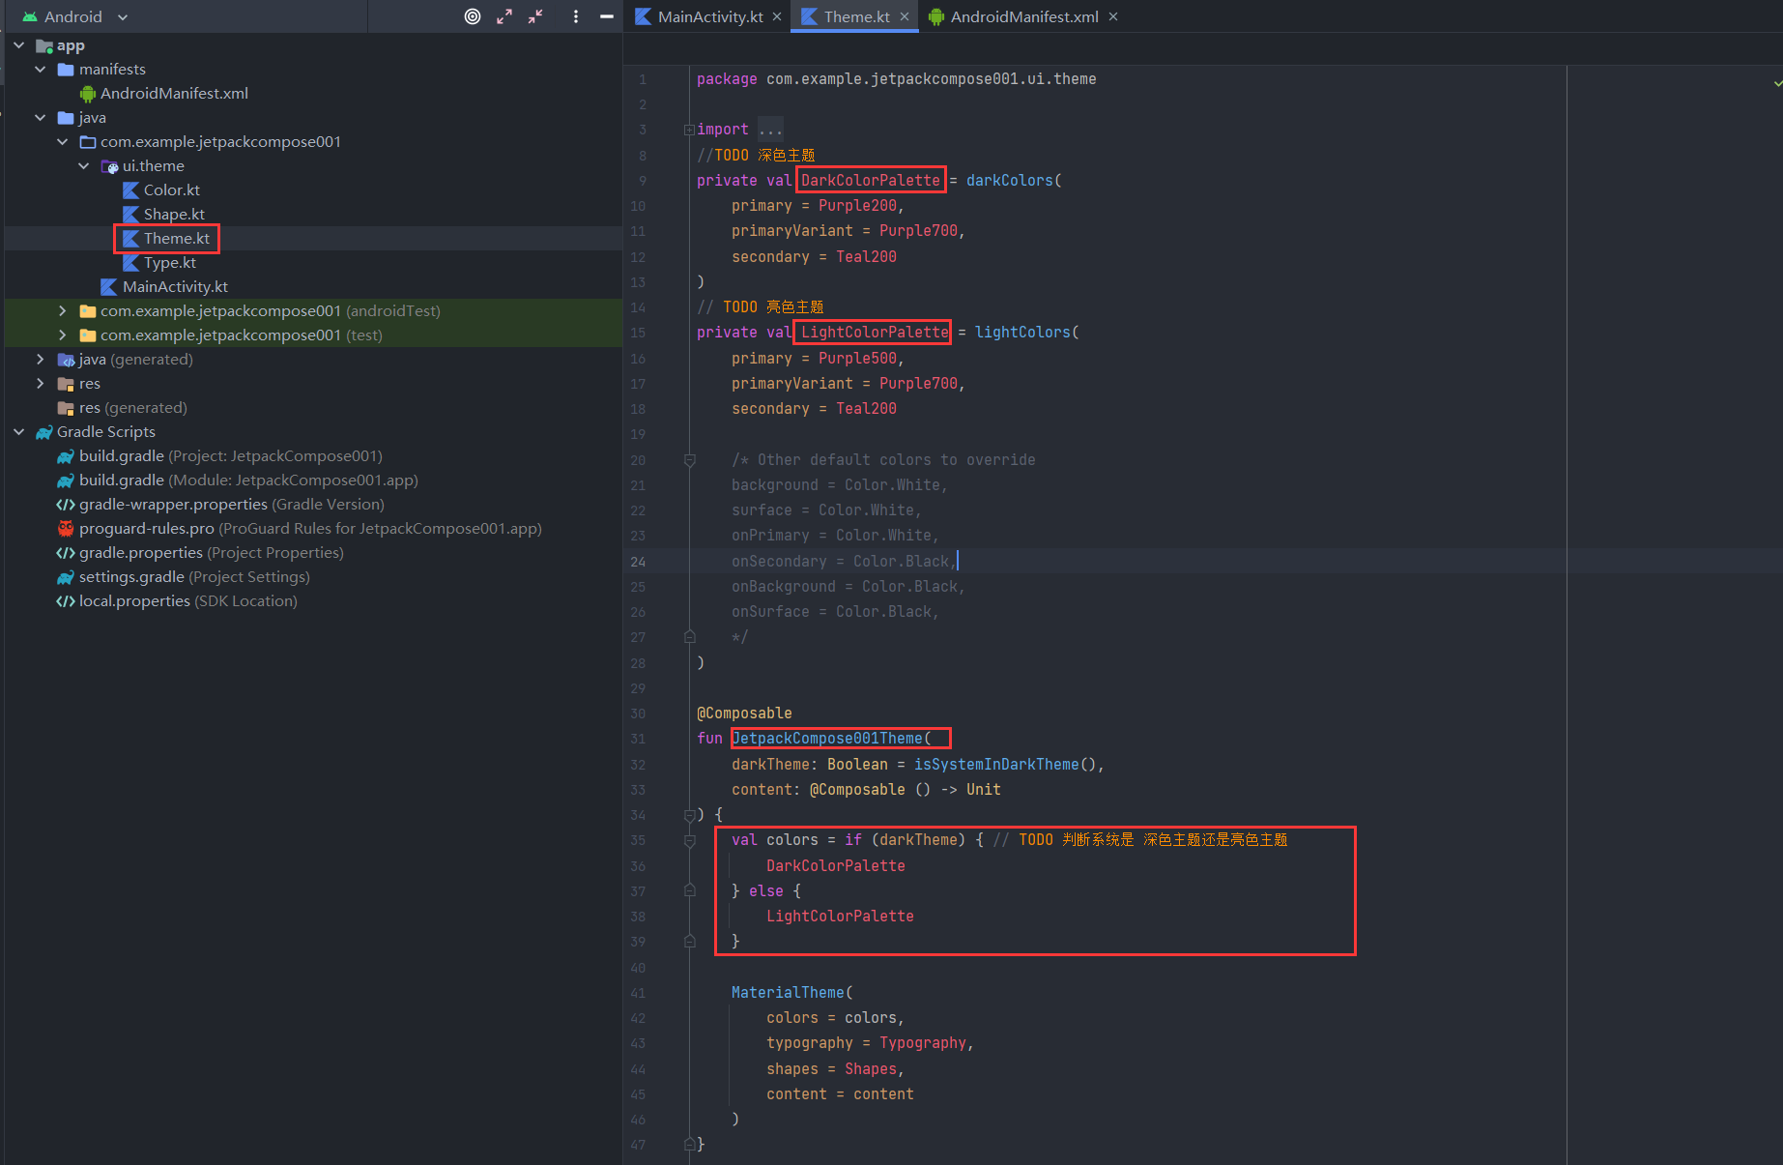Click the package icon beside ui.theme
Screen dimensions: 1783x1165
point(109,165)
